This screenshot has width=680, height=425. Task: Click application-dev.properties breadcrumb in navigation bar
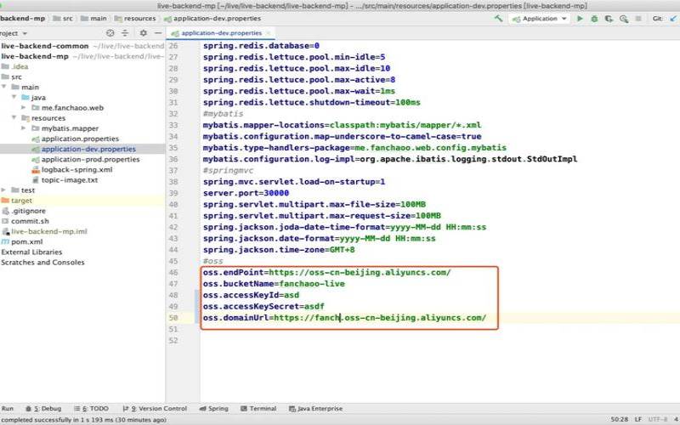click(212, 18)
